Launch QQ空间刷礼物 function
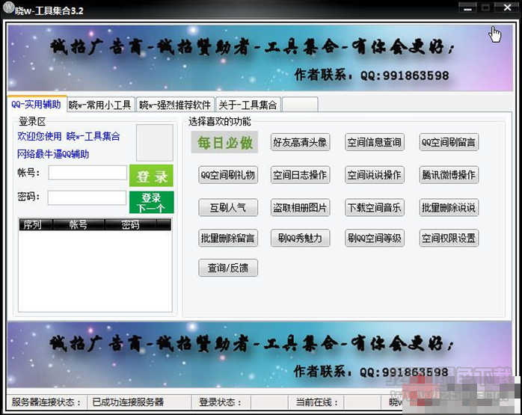The height and width of the screenshot is (415, 522). tap(227, 175)
